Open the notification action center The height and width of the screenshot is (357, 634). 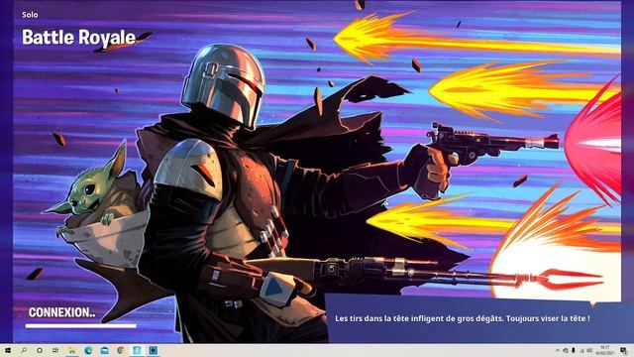click(624, 350)
